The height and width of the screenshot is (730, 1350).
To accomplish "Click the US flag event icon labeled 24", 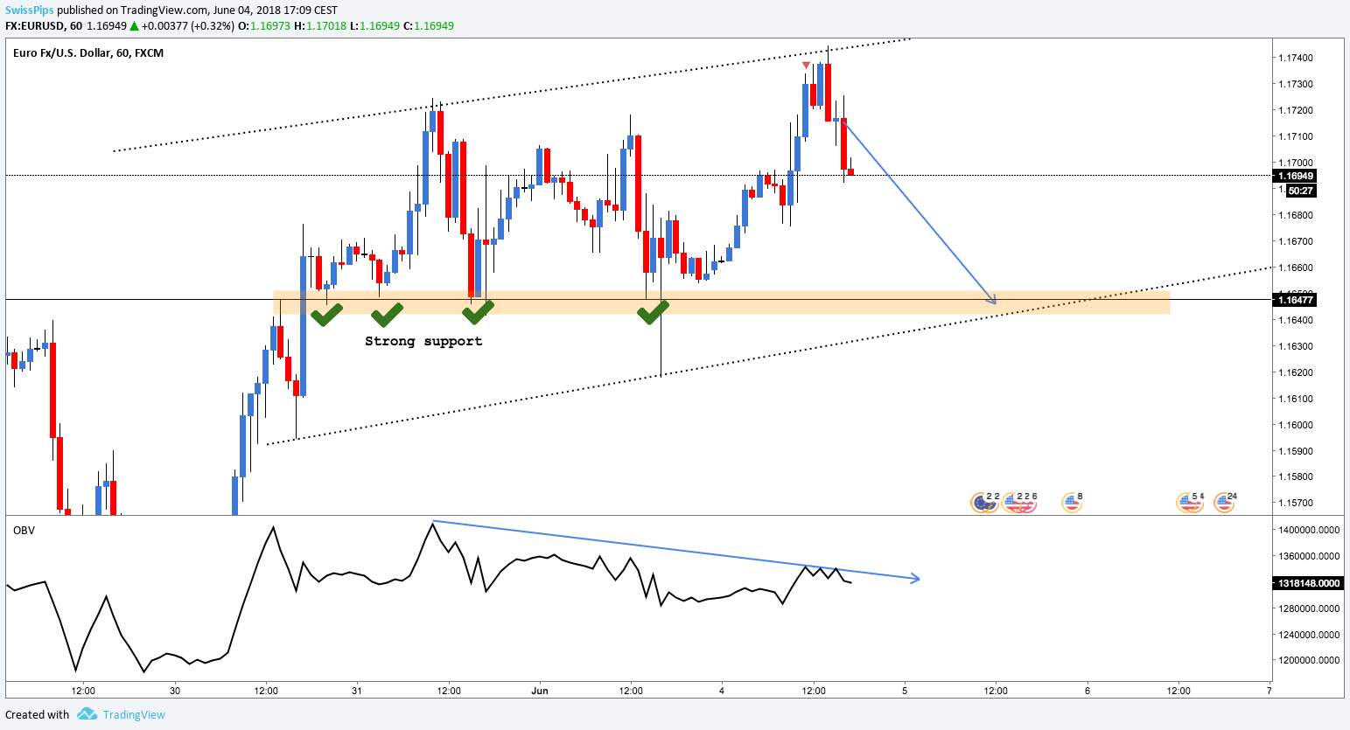I will (1224, 502).
